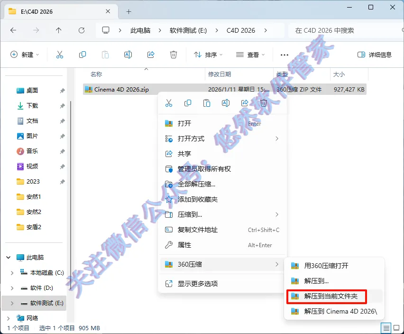Expand chevron after C4D 2026 breadcrumb
Viewport: 404px width, 334px height.
[266, 30]
